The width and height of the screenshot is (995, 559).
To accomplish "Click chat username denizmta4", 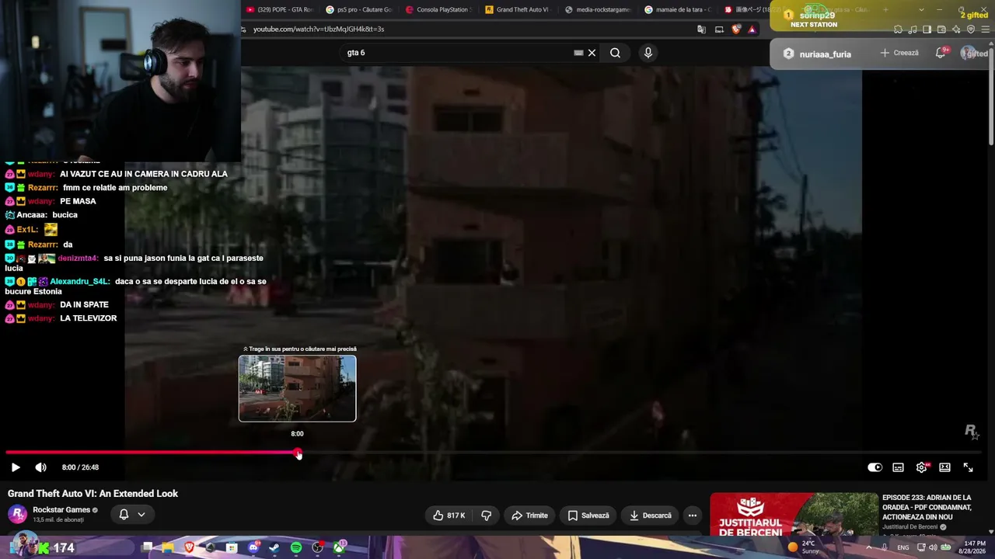I will (78, 258).
